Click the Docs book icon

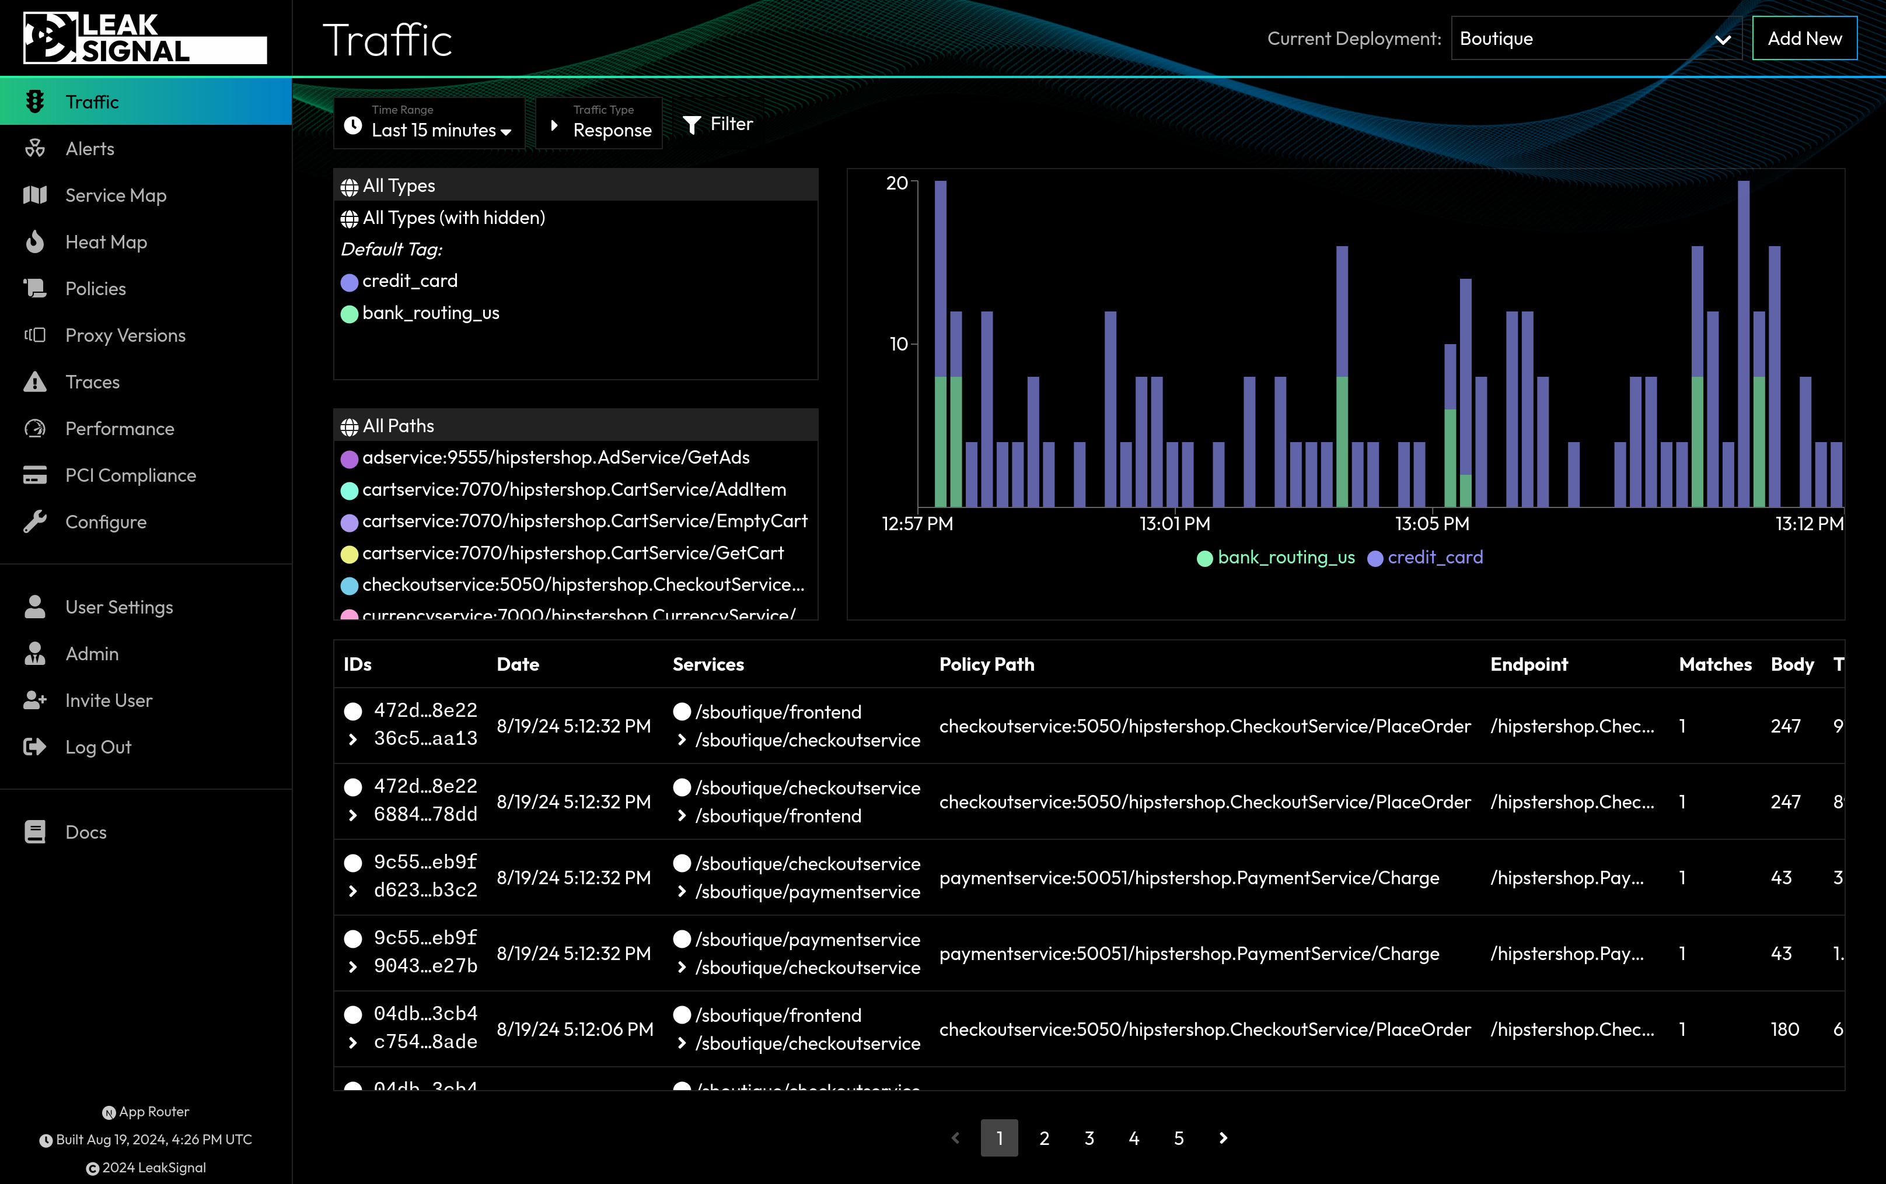[x=34, y=832]
